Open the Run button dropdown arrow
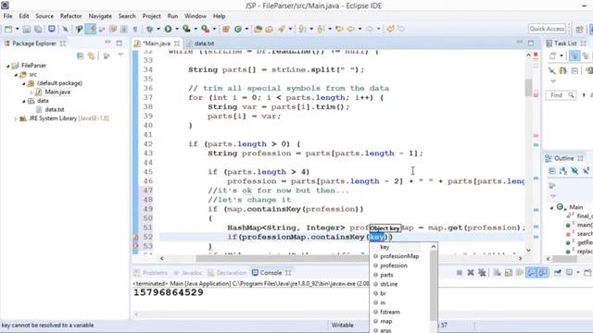Screen dimensions: 593x333 point(177,29)
